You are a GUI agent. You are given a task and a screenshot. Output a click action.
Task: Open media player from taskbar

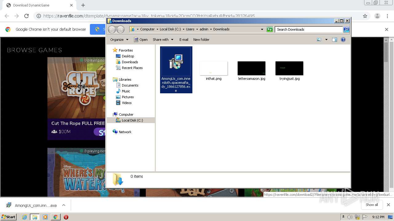click(x=45, y=217)
